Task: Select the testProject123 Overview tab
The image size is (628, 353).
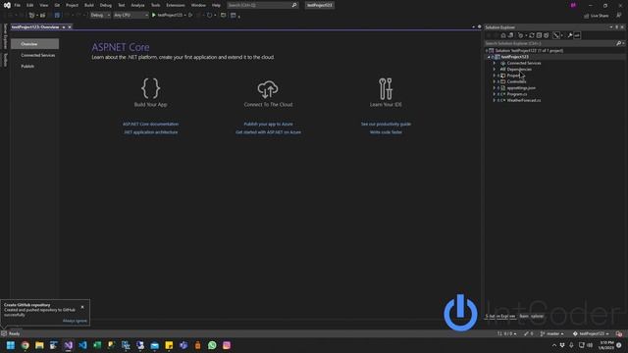Action: click(x=35, y=27)
